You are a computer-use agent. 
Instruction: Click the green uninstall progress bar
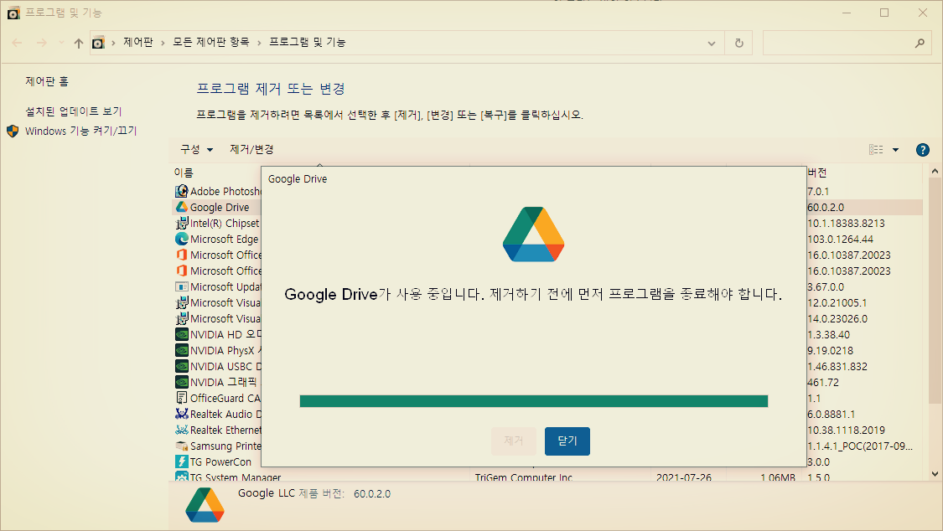[x=533, y=401]
